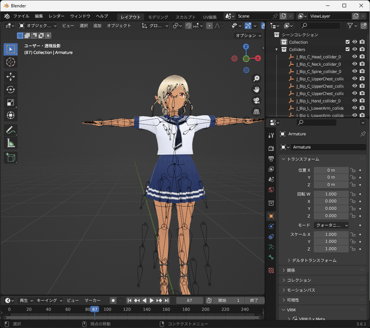Screen dimensions: 370x328
Task: Choose the Measure tool
Action: (11, 143)
